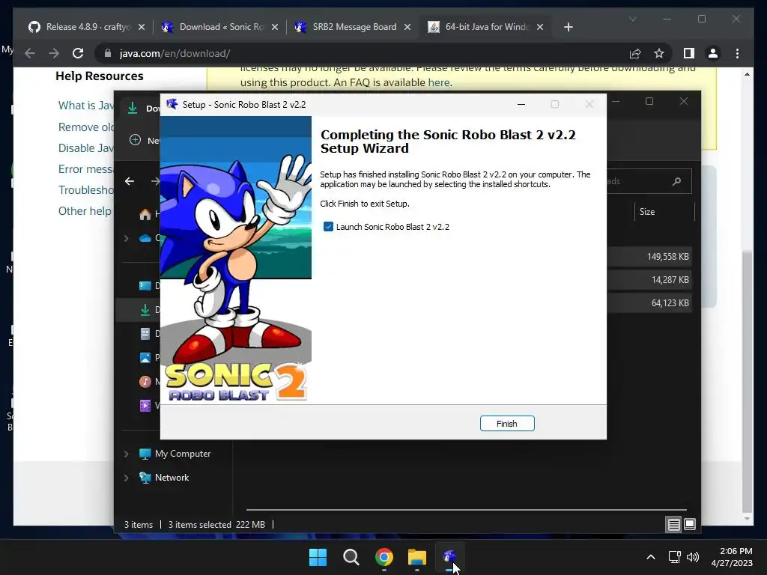Screen dimensions: 767x575
Task: Expand Network in File Explorer tree
Action: (126, 478)
